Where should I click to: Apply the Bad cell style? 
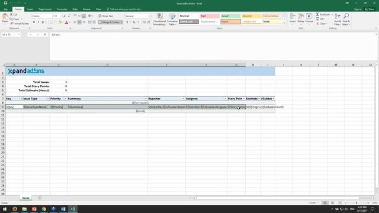pos(210,16)
